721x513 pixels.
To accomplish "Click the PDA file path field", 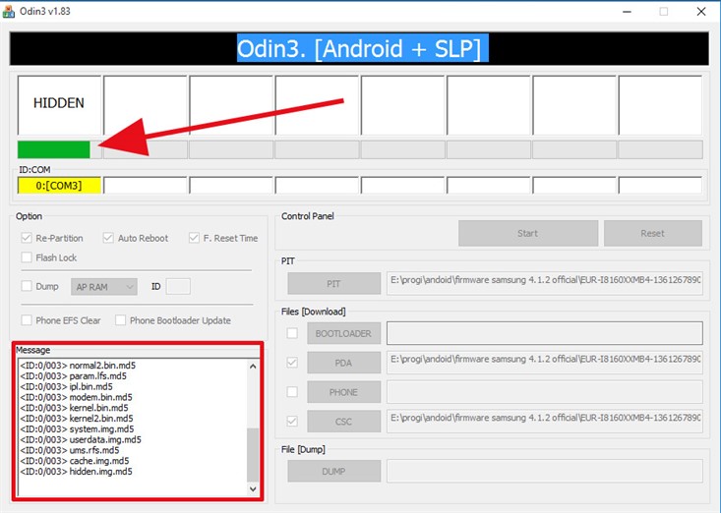I will click(544, 363).
